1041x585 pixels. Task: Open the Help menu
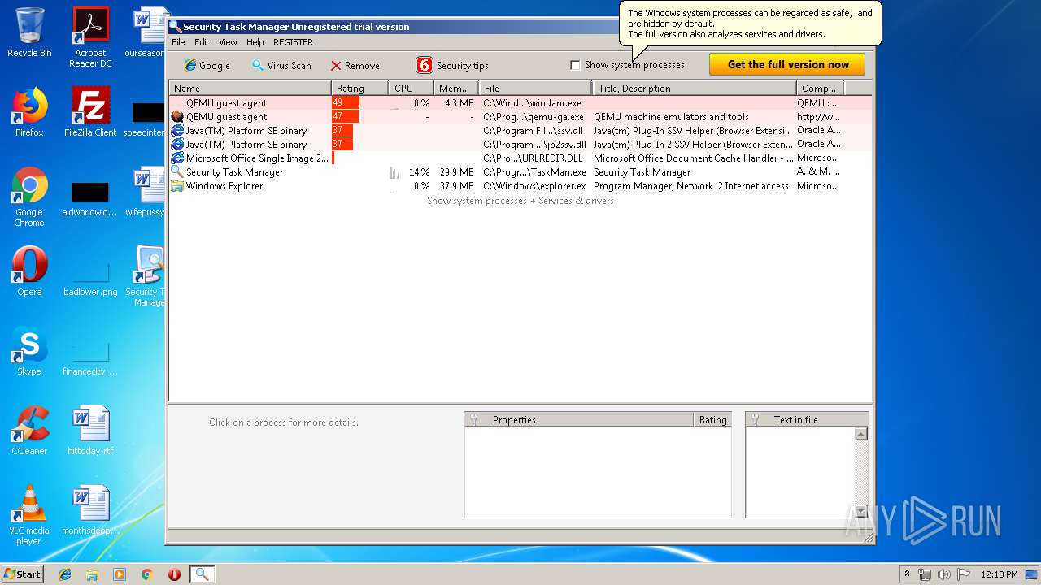click(255, 42)
